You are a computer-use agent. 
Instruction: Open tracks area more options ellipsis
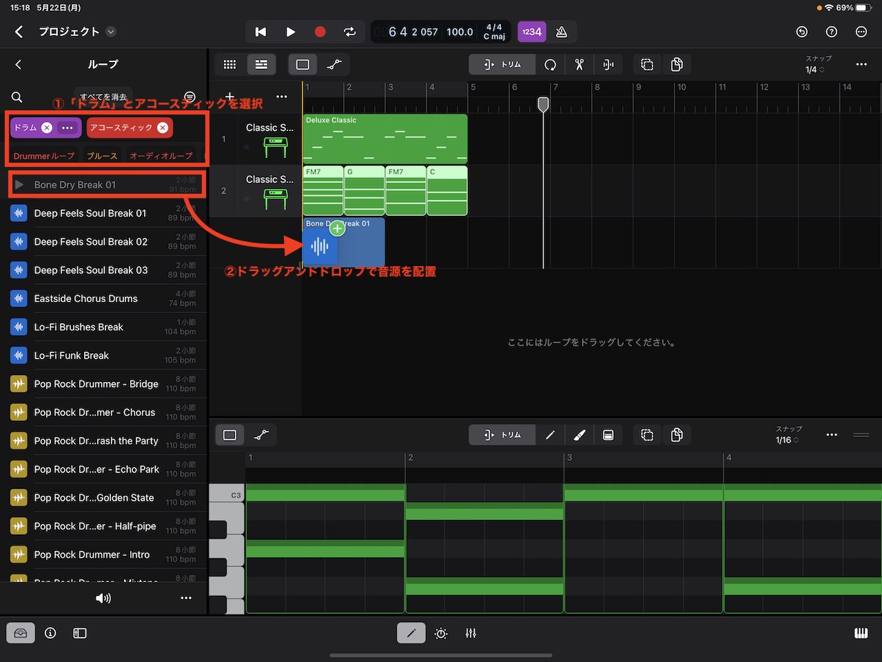(861, 64)
